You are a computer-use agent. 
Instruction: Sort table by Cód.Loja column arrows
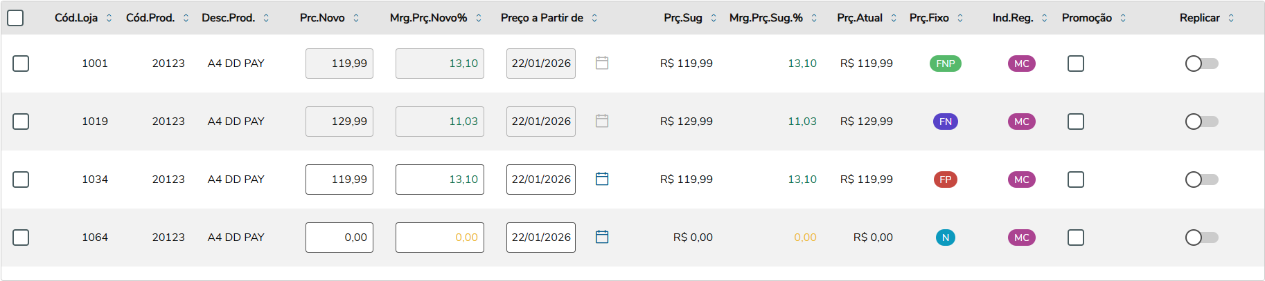[x=109, y=18]
